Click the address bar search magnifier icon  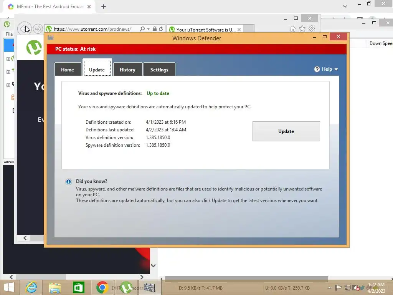(x=142, y=29)
